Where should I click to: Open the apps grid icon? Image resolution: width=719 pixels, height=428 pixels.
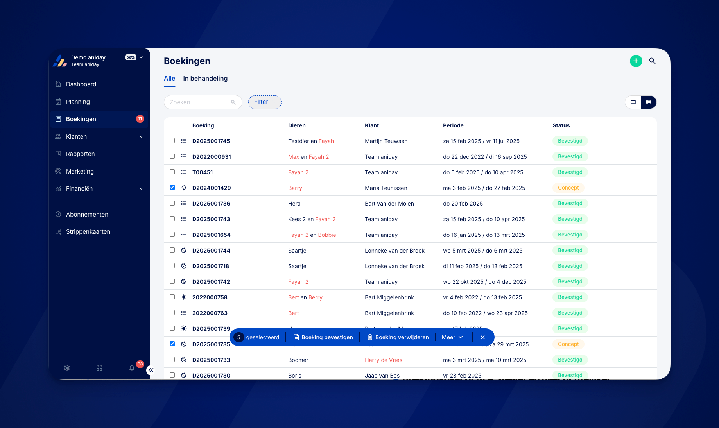(99, 368)
